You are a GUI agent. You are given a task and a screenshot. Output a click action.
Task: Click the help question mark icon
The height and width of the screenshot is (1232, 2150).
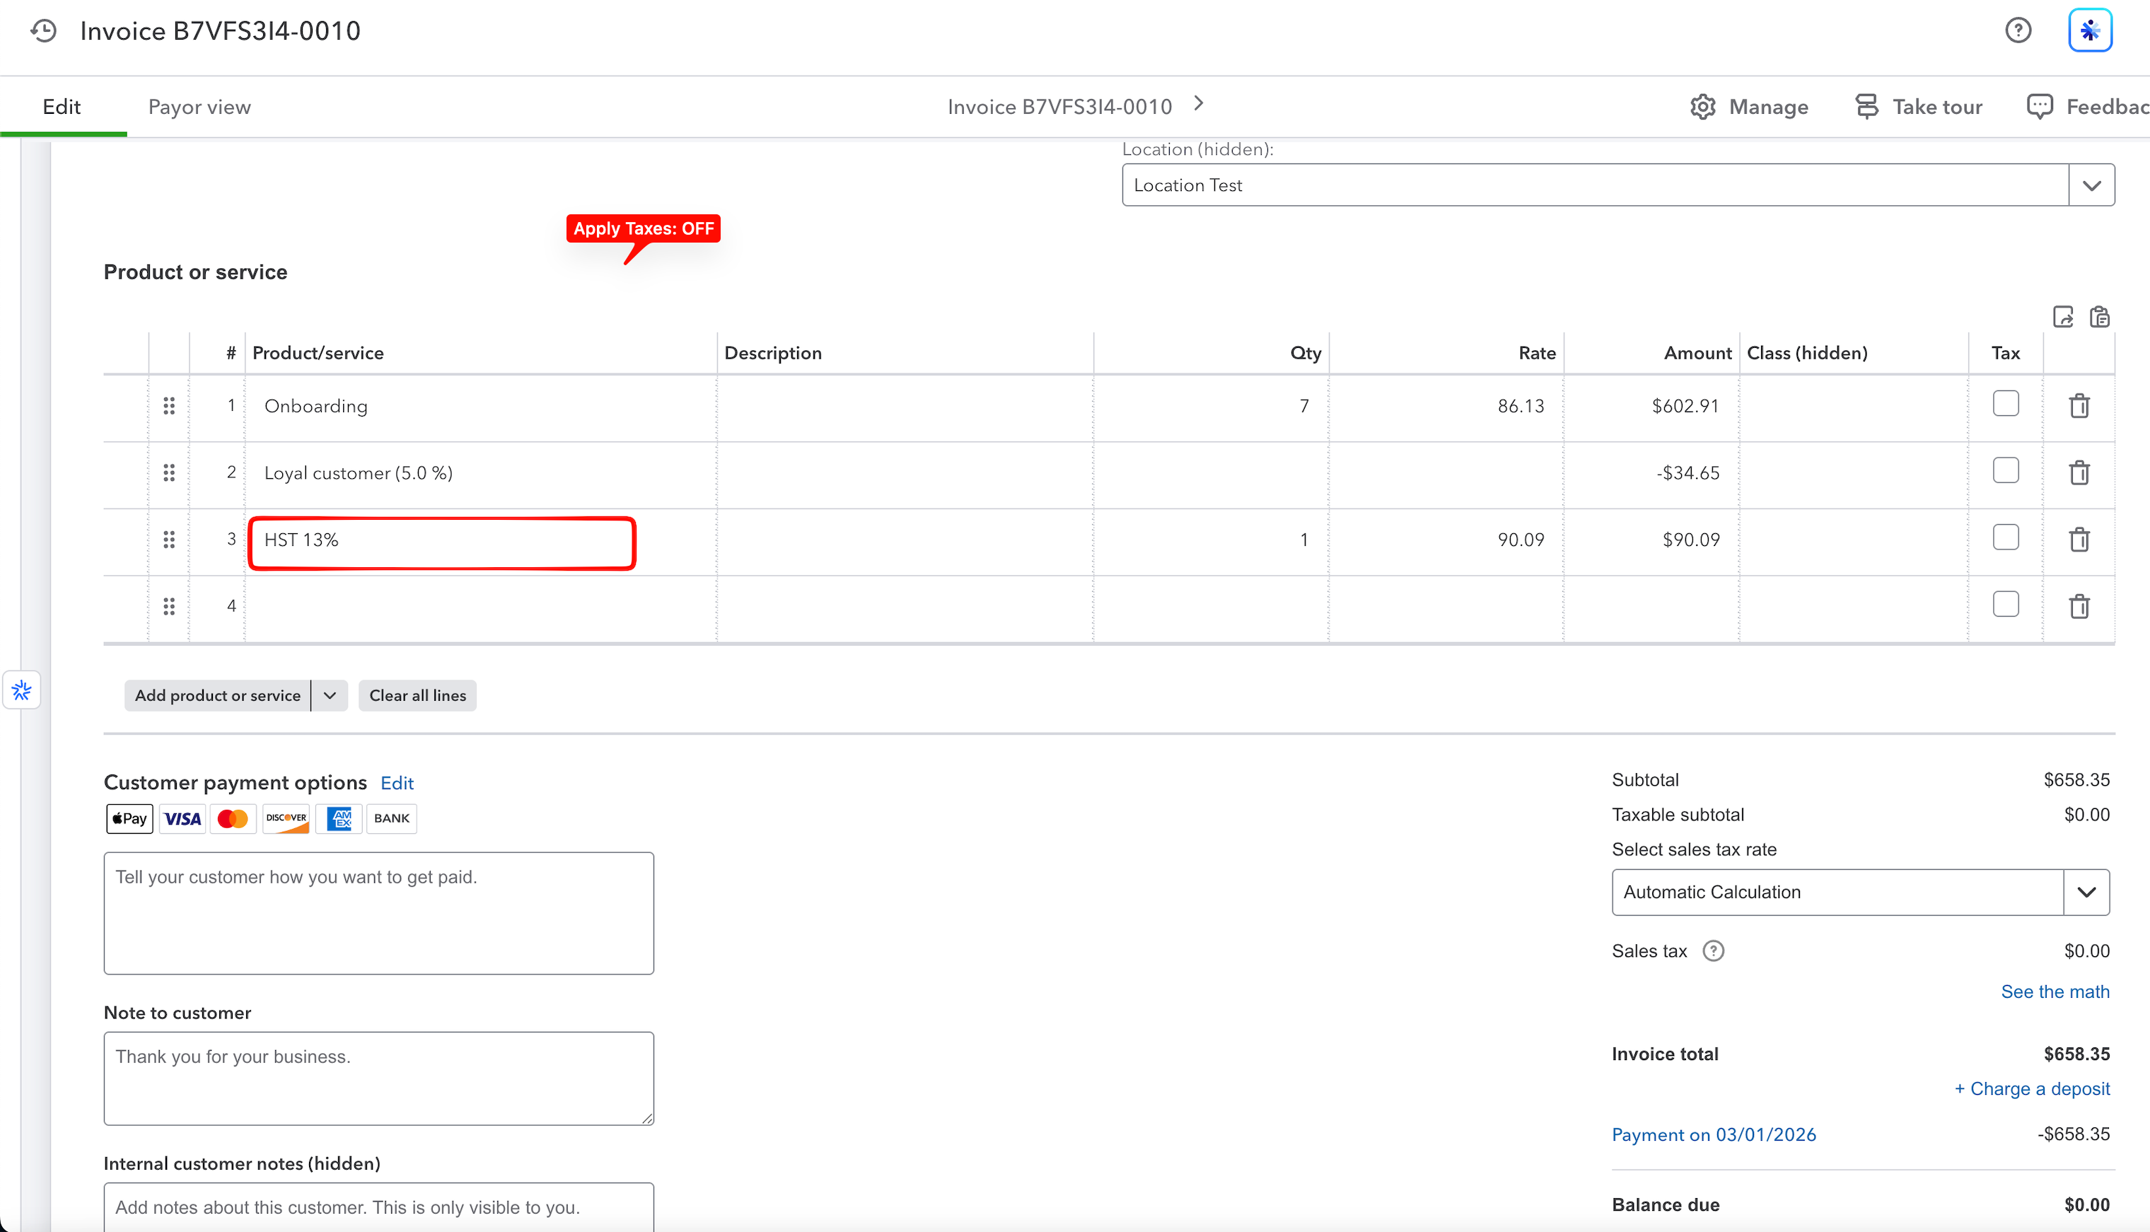(x=2018, y=30)
